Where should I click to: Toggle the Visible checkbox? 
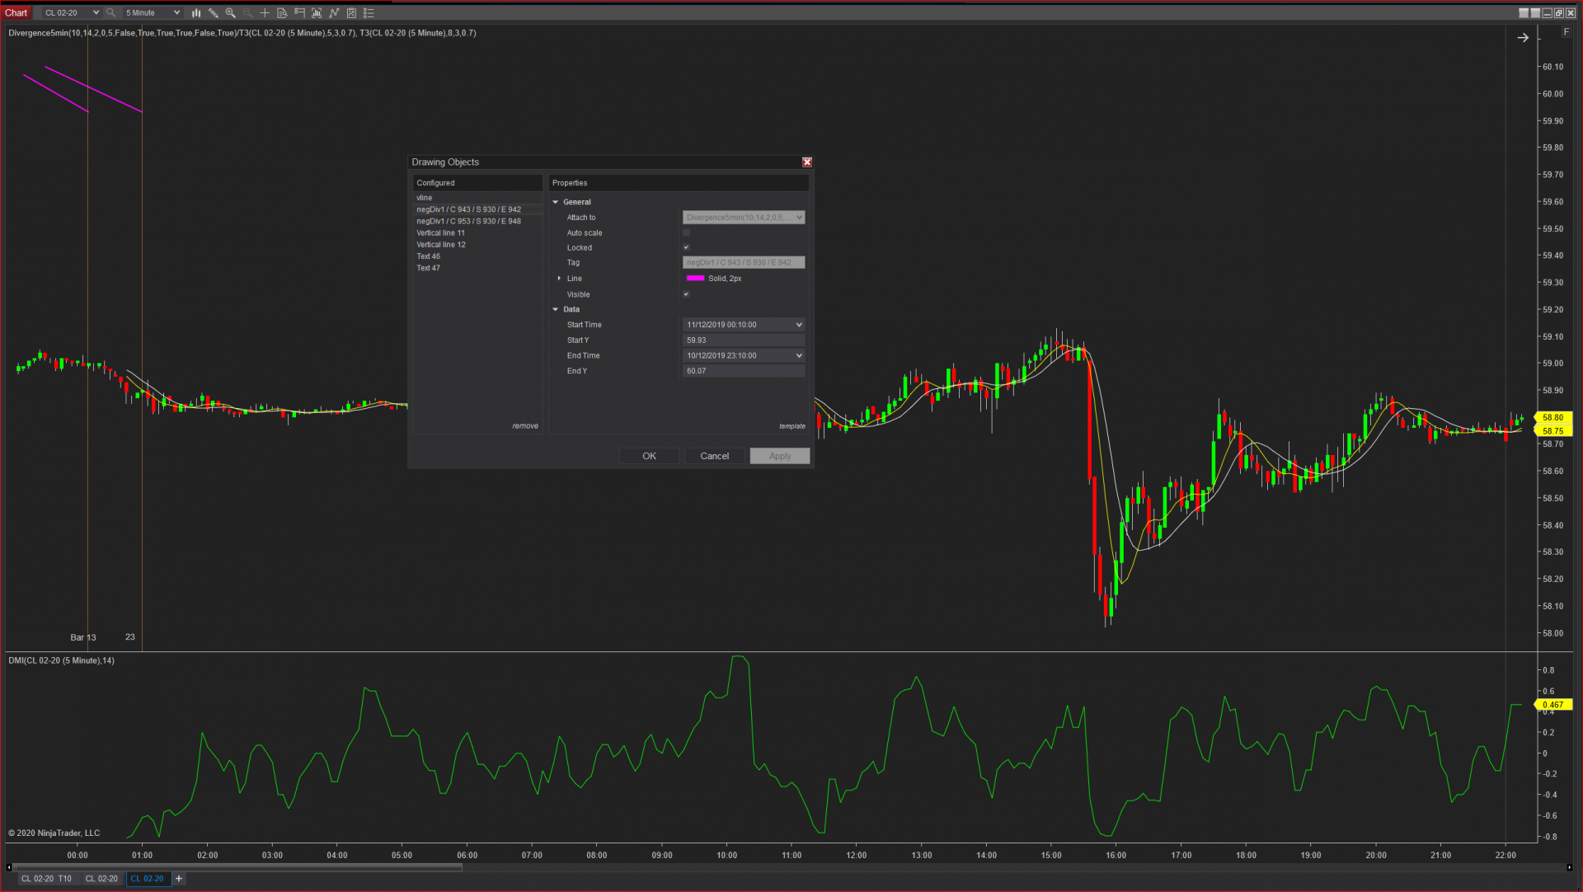click(x=686, y=294)
